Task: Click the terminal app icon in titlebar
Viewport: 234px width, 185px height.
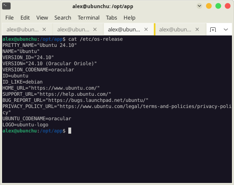Action: [x=6, y=6]
